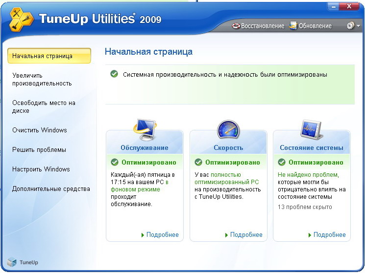Select the Начальная страница sidebar item
The height and width of the screenshot is (273, 365).
tap(49, 56)
